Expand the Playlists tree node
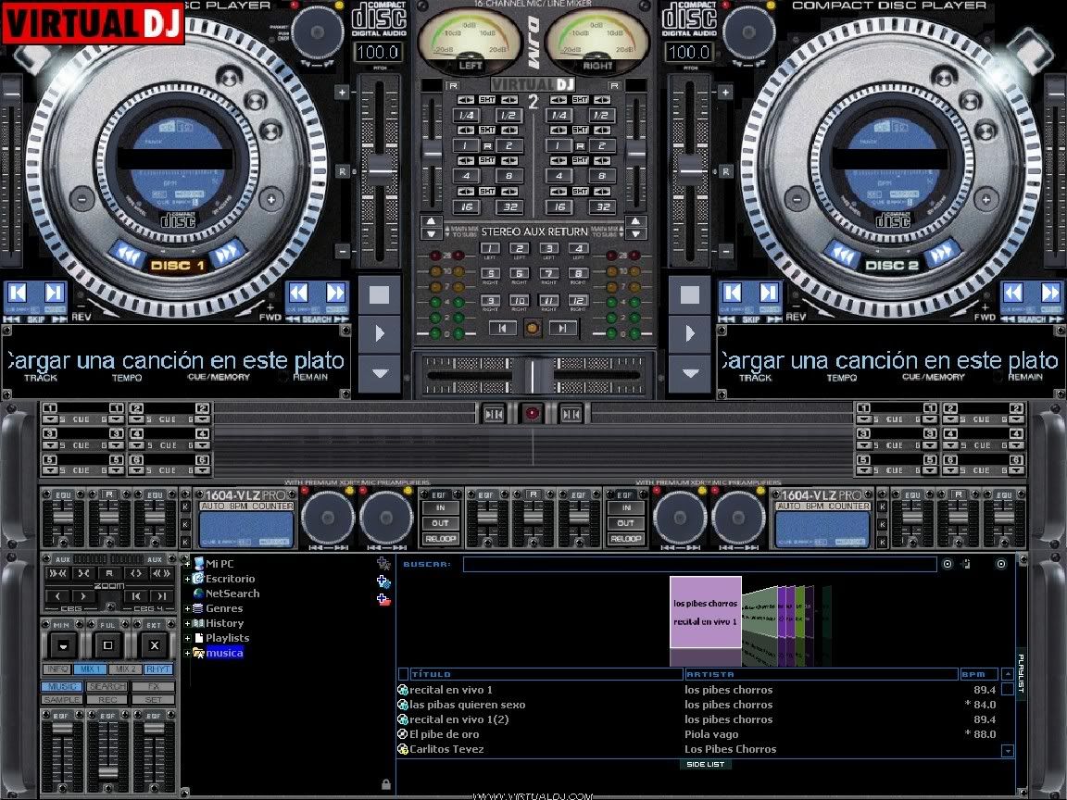 (188, 638)
